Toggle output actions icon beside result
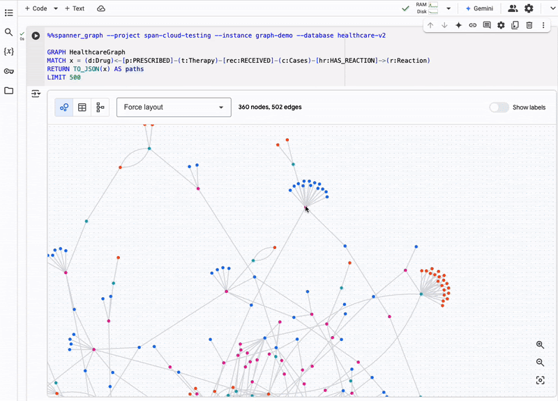The height and width of the screenshot is (401, 558). click(x=36, y=94)
